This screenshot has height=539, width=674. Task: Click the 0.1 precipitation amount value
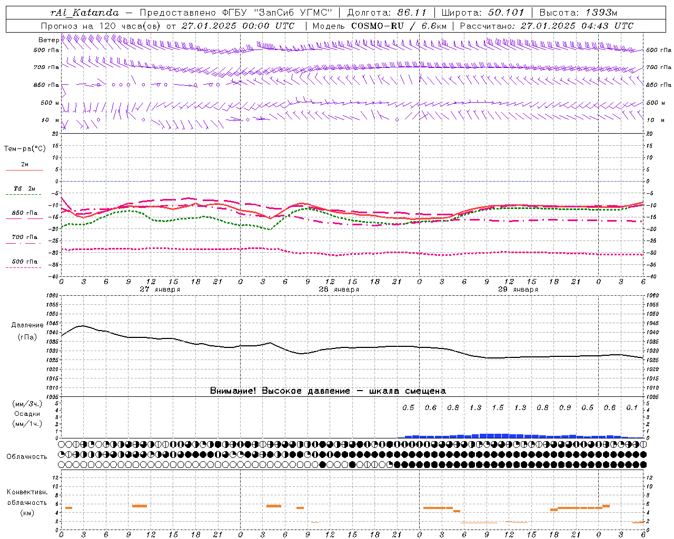(x=632, y=408)
